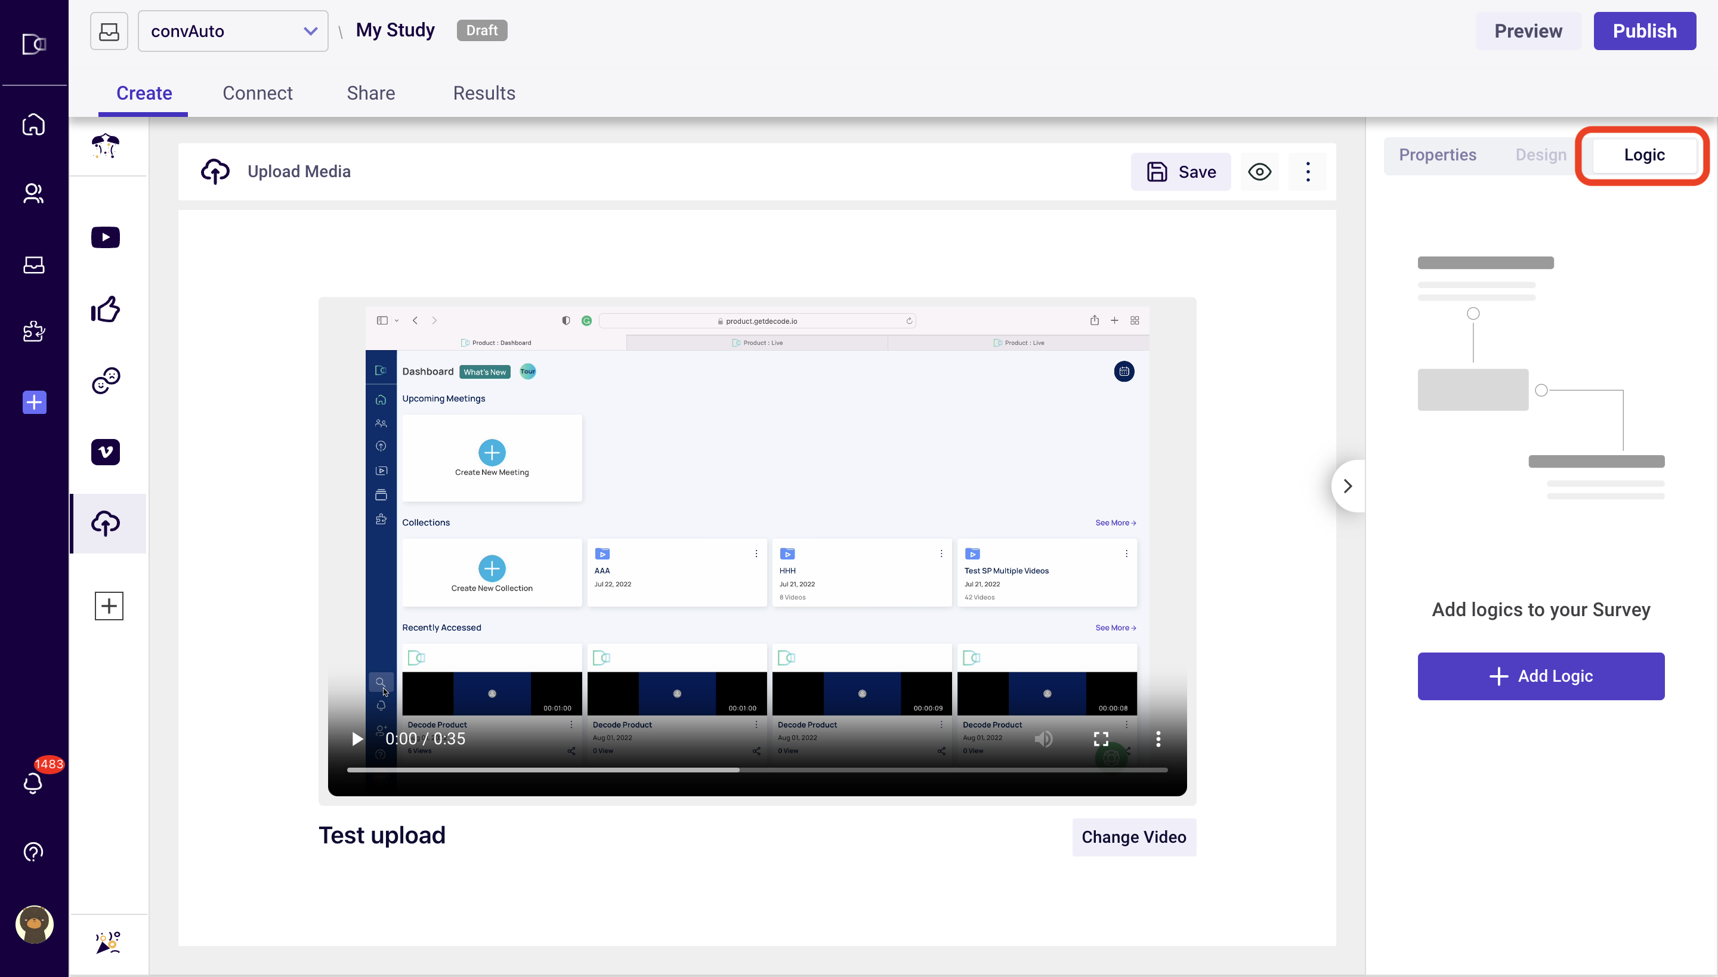1718x977 pixels.
Task: Seek in the video progress bar
Action: click(757, 769)
